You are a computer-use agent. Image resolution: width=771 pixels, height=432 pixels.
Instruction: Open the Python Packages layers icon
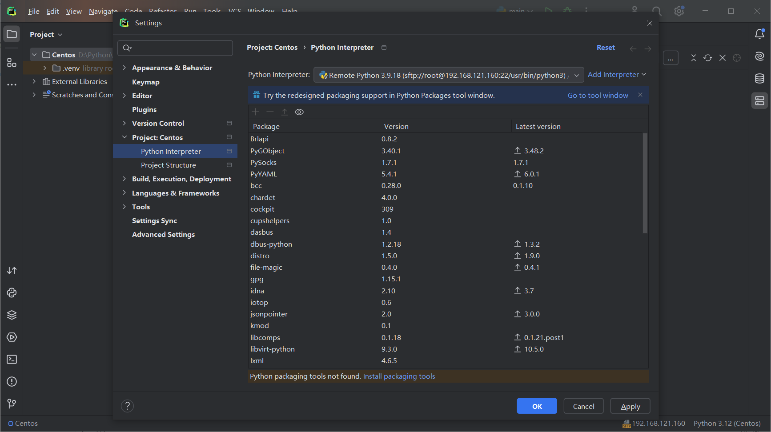click(12, 315)
